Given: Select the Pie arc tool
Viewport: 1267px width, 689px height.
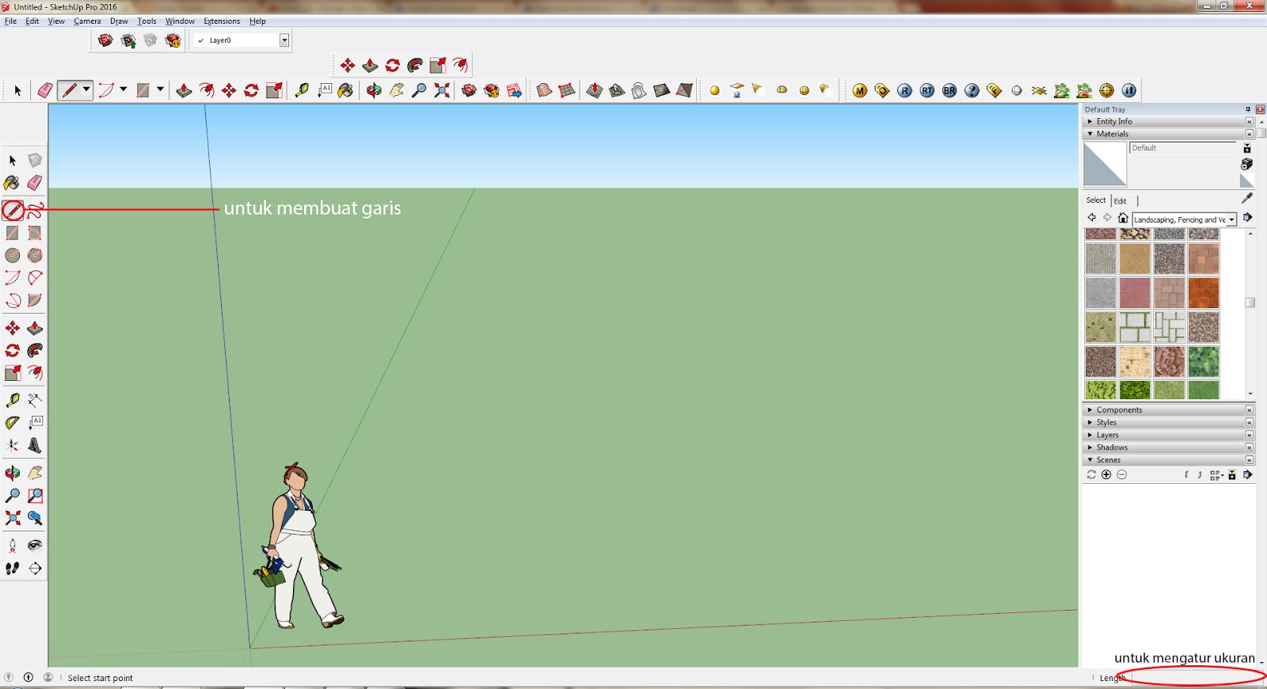Looking at the screenshot, I should 35,300.
